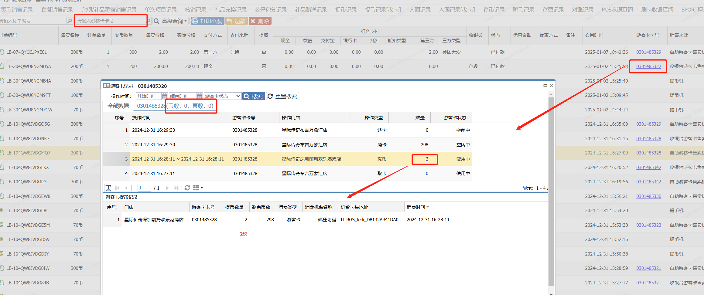Expand 游客卡状态 combo box arrow

pos(238,96)
